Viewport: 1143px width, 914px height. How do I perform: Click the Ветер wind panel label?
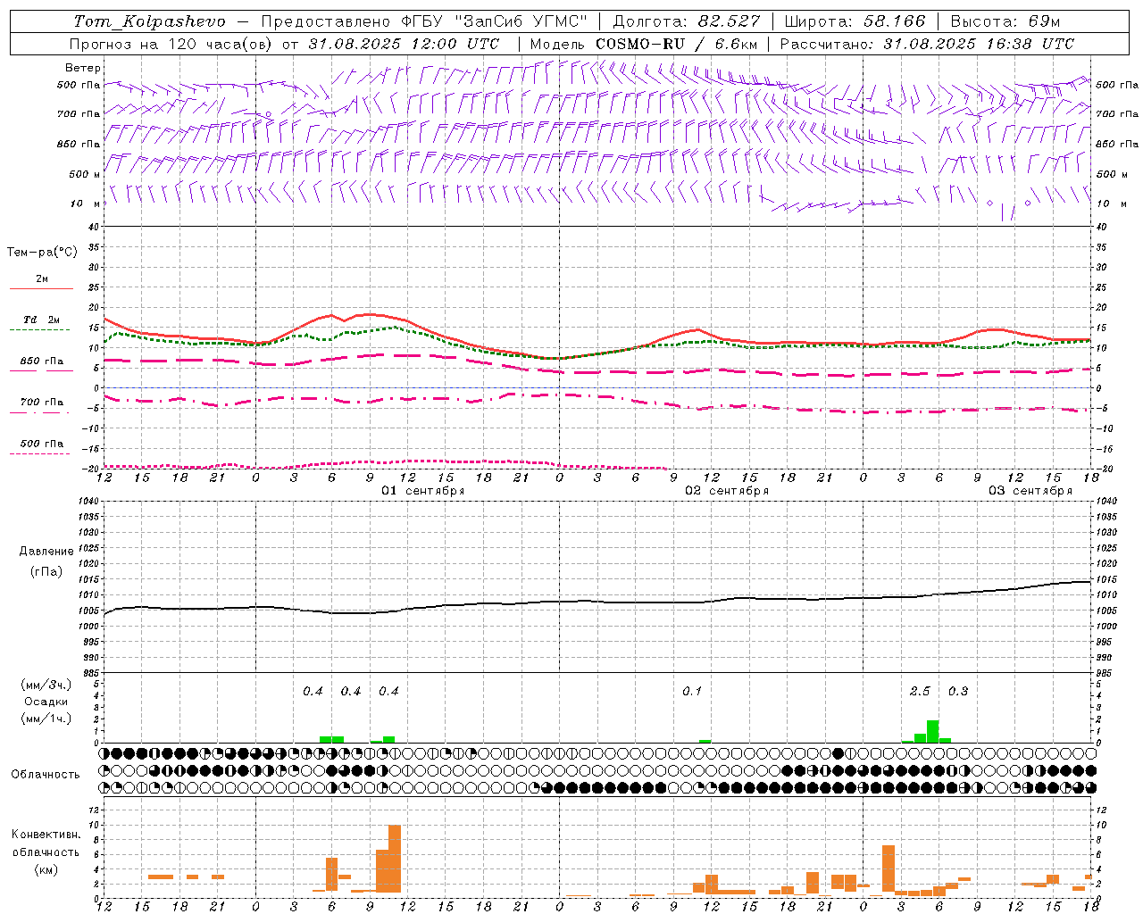pos(83,68)
